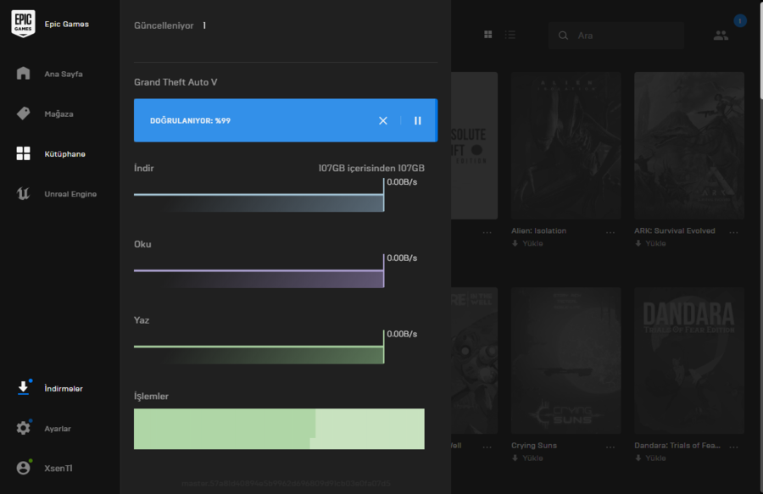Click the Epic Games brand label
Viewport: 763px width, 494px height.
[x=67, y=24]
